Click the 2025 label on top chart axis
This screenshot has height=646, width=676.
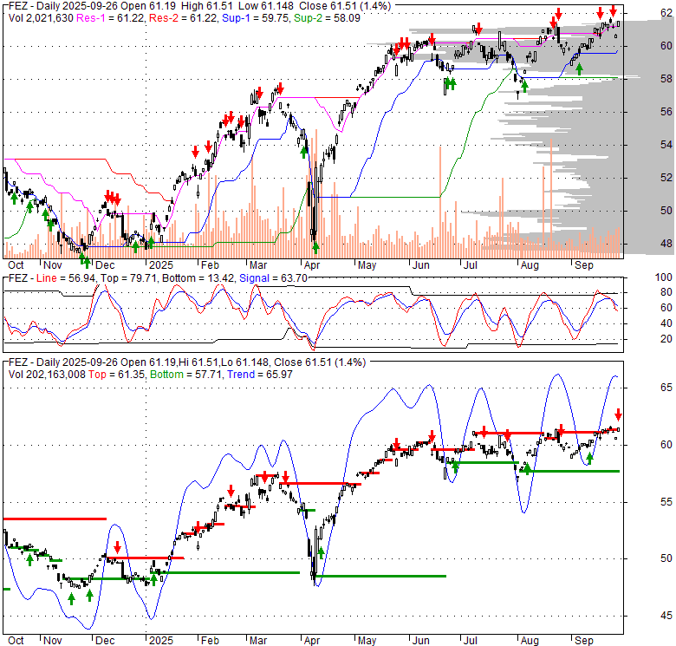click(x=161, y=265)
